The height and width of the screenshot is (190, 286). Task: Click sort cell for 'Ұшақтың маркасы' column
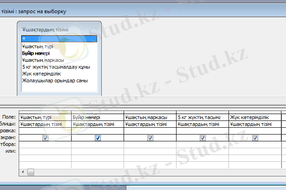pyautogui.click(x=150, y=131)
